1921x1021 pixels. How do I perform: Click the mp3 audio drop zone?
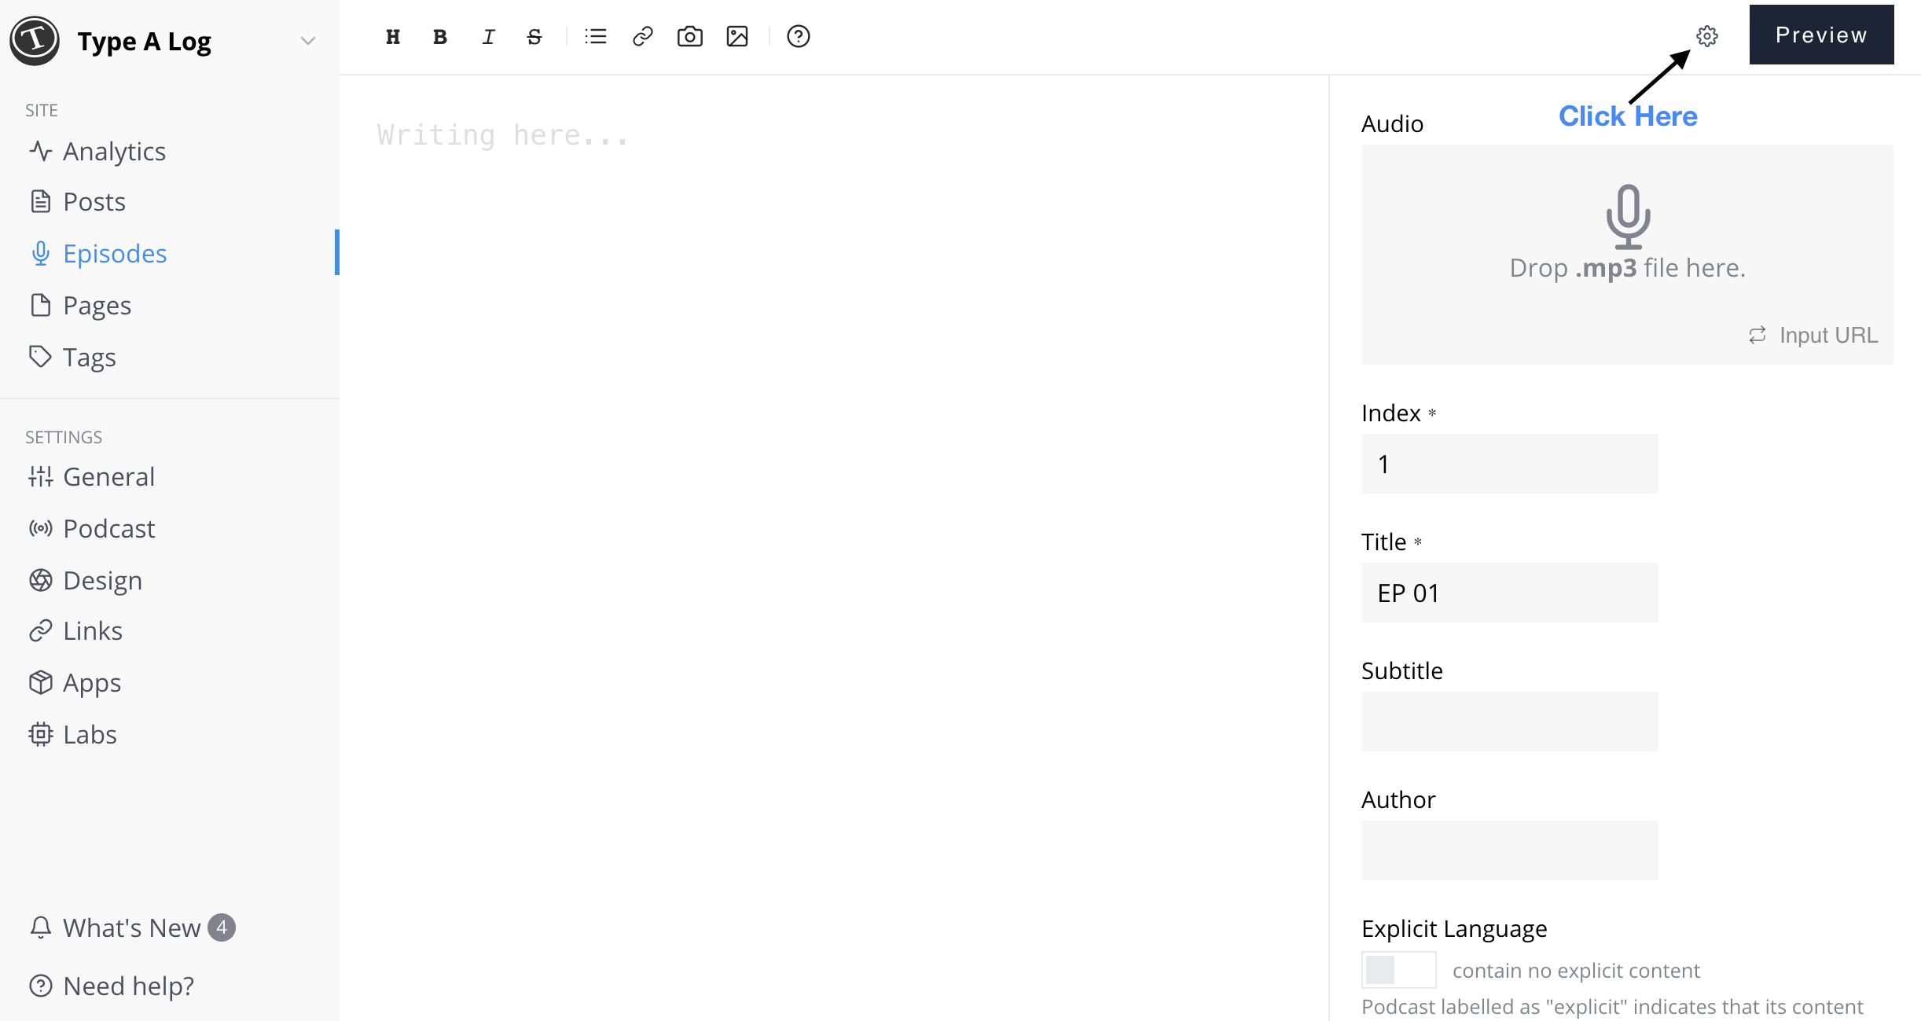pyautogui.click(x=1629, y=252)
